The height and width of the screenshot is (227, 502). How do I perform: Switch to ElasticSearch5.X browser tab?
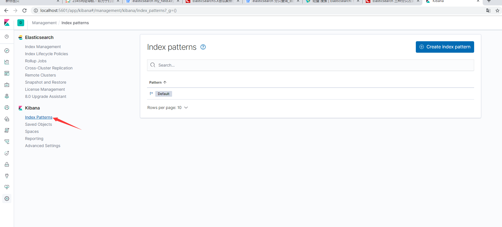coord(212,1)
